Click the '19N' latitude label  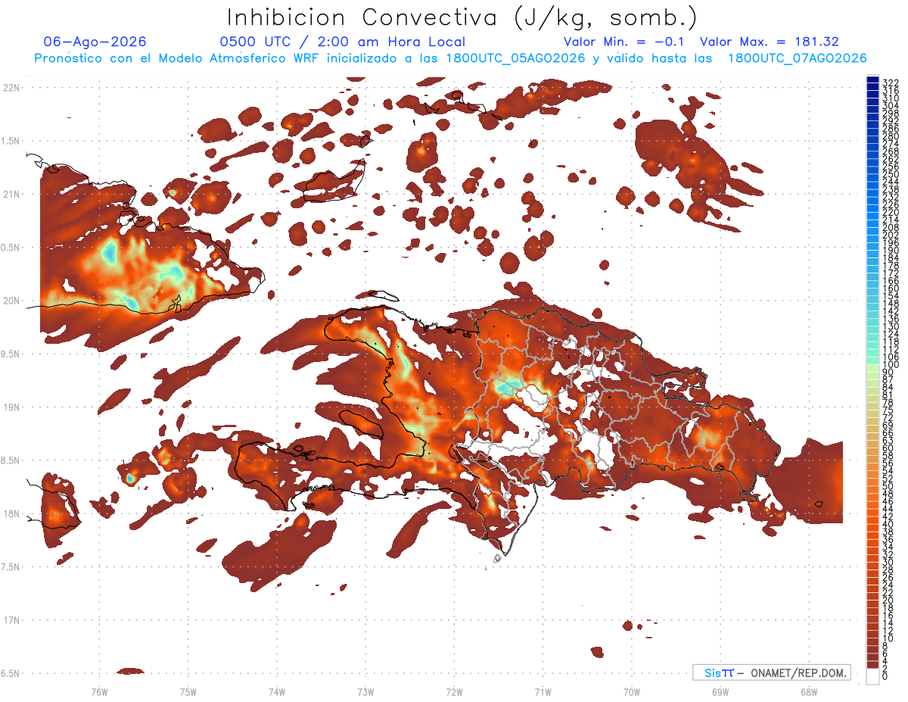[x=11, y=407]
